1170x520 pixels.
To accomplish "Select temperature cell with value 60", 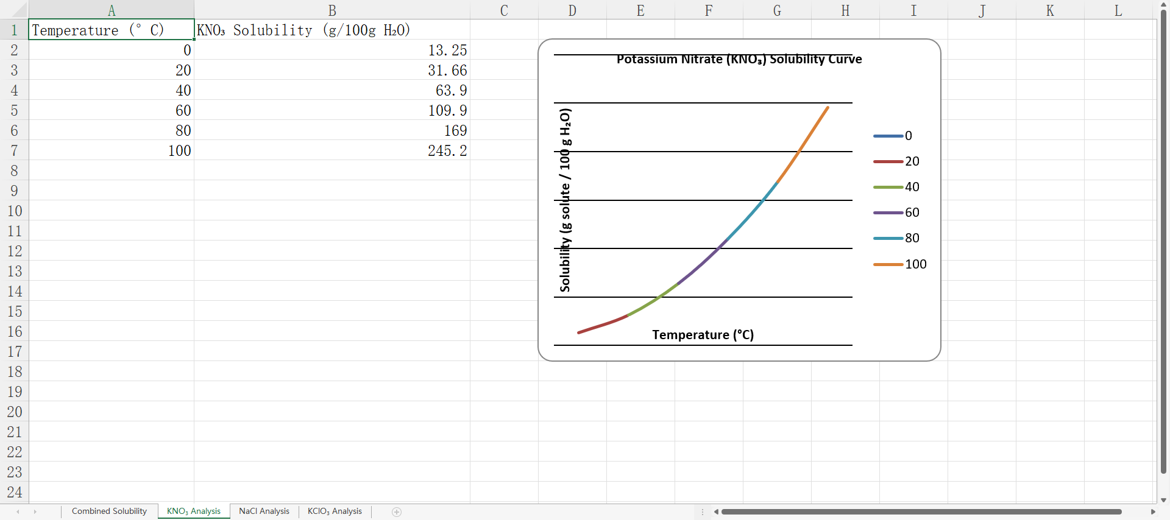I will (112, 110).
